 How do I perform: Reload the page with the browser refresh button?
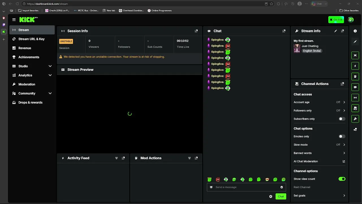[x=17, y=4]
